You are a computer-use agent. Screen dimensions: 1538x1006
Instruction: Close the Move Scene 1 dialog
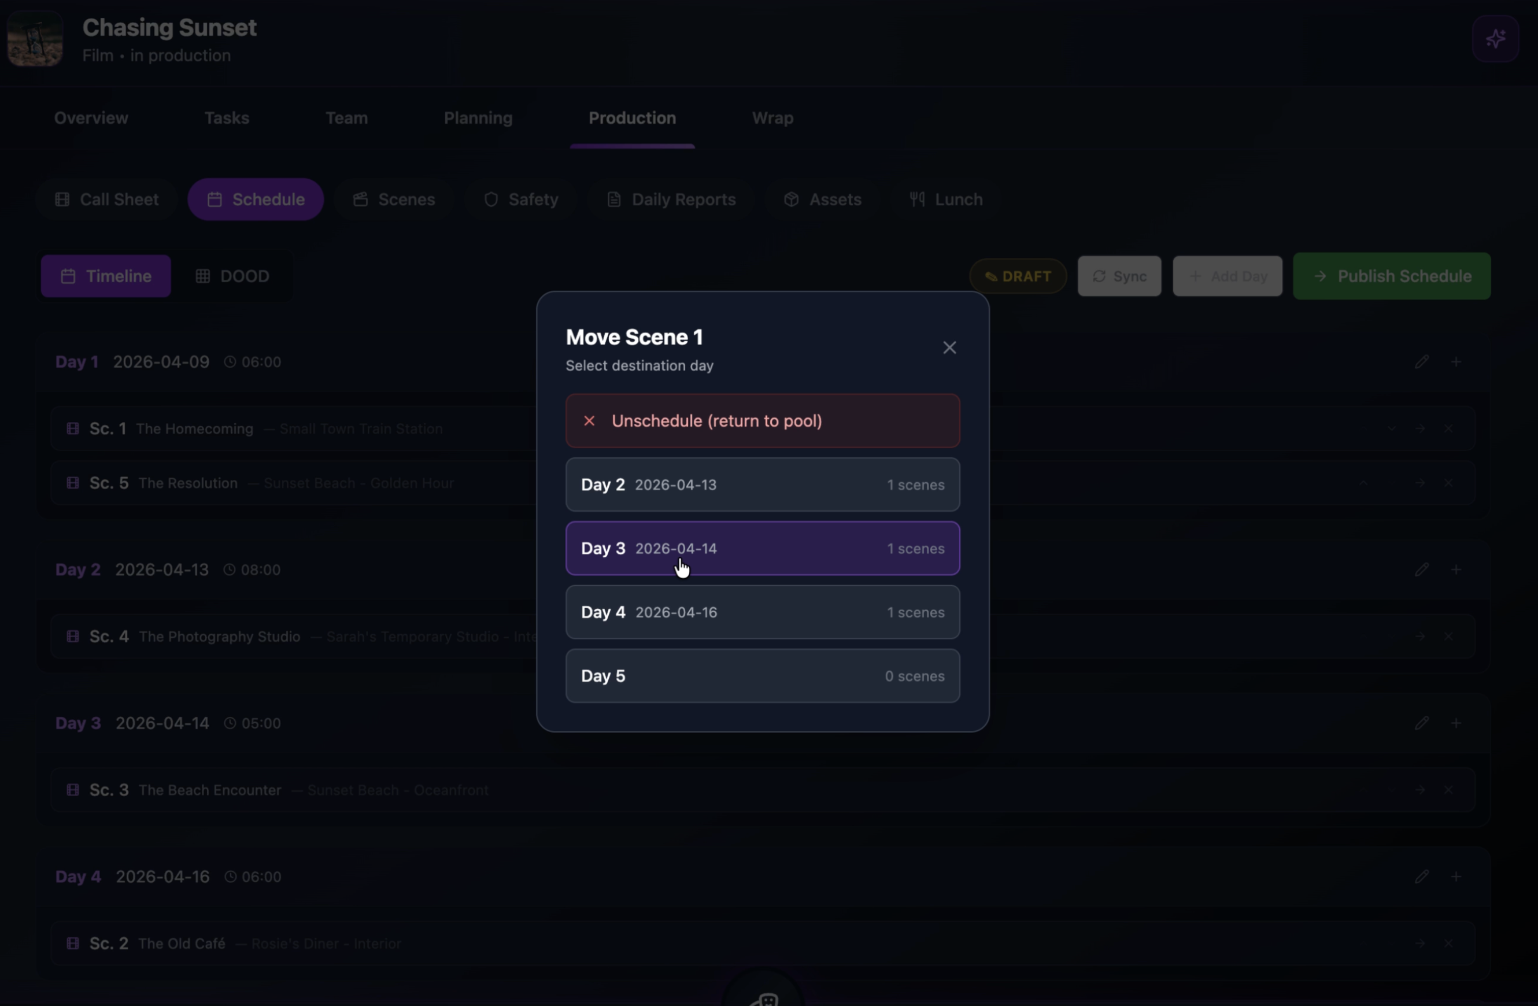[949, 347]
